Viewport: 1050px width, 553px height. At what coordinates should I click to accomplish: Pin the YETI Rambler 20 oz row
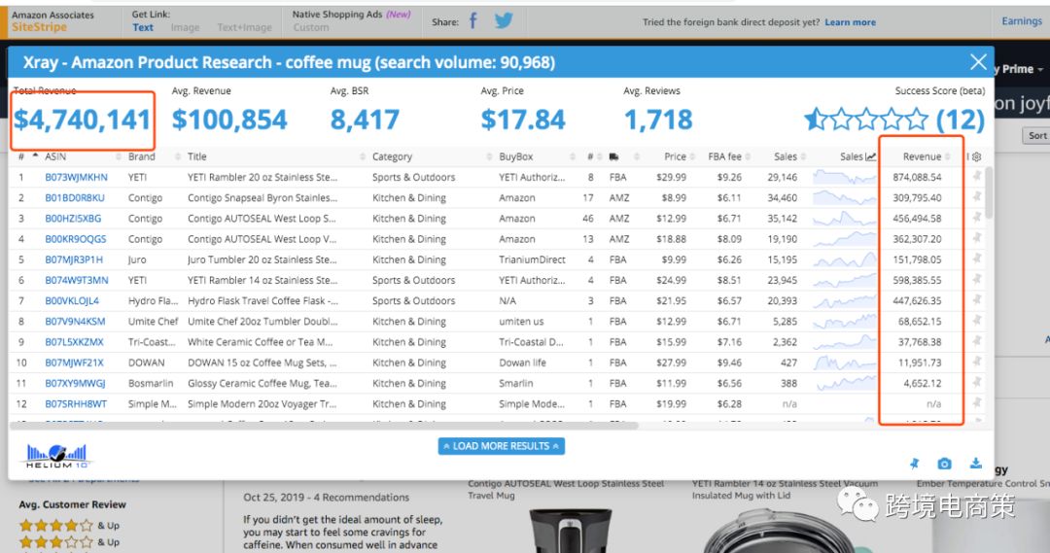(977, 177)
